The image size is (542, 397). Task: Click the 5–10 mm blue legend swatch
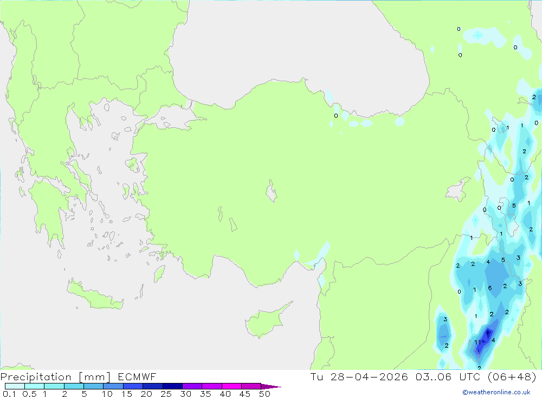(x=94, y=386)
